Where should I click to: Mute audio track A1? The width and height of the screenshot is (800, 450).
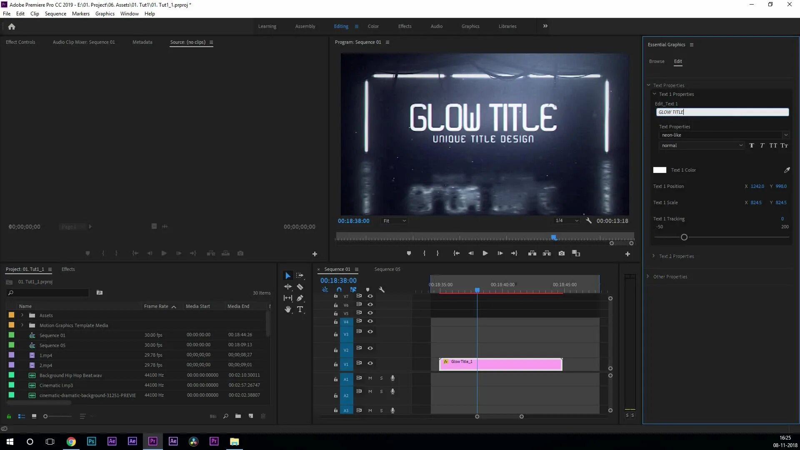coord(370,378)
